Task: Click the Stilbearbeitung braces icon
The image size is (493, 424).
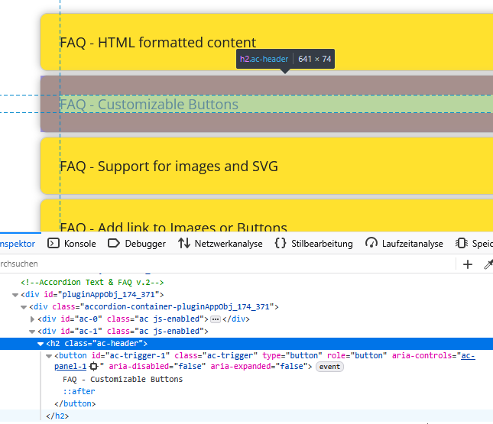Action: click(281, 244)
